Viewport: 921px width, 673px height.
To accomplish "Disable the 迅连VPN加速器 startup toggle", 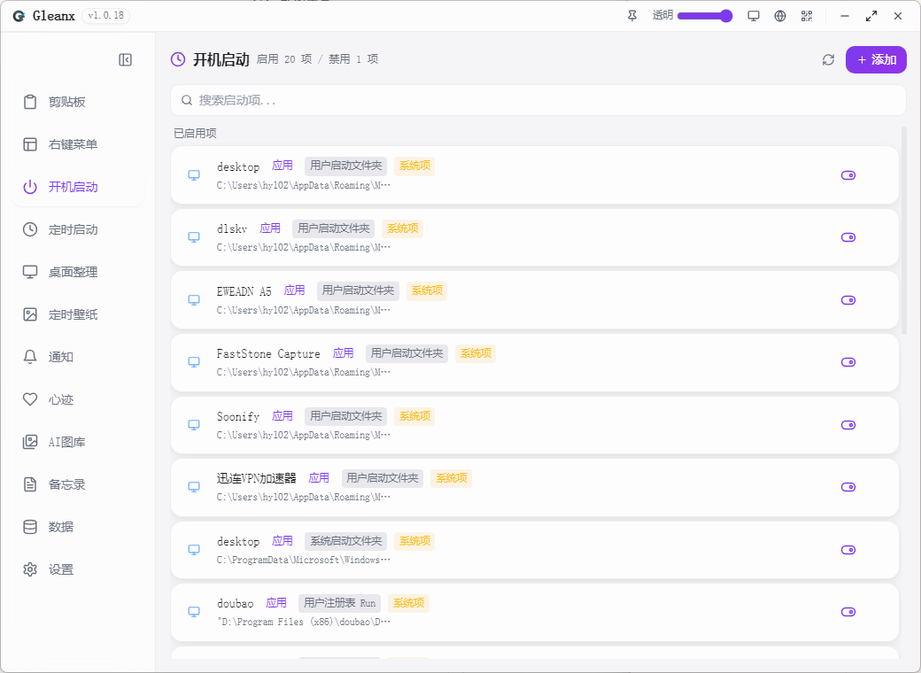I will pyautogui.click(x=848, y=487).
